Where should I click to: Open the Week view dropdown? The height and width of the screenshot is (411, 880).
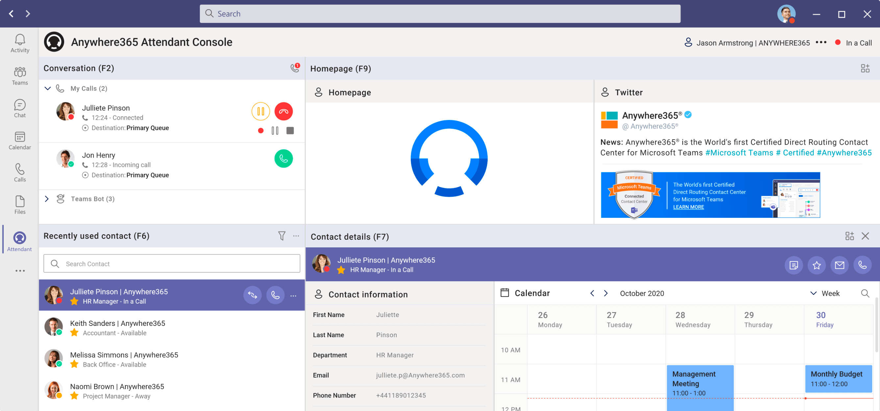point(825,293)
